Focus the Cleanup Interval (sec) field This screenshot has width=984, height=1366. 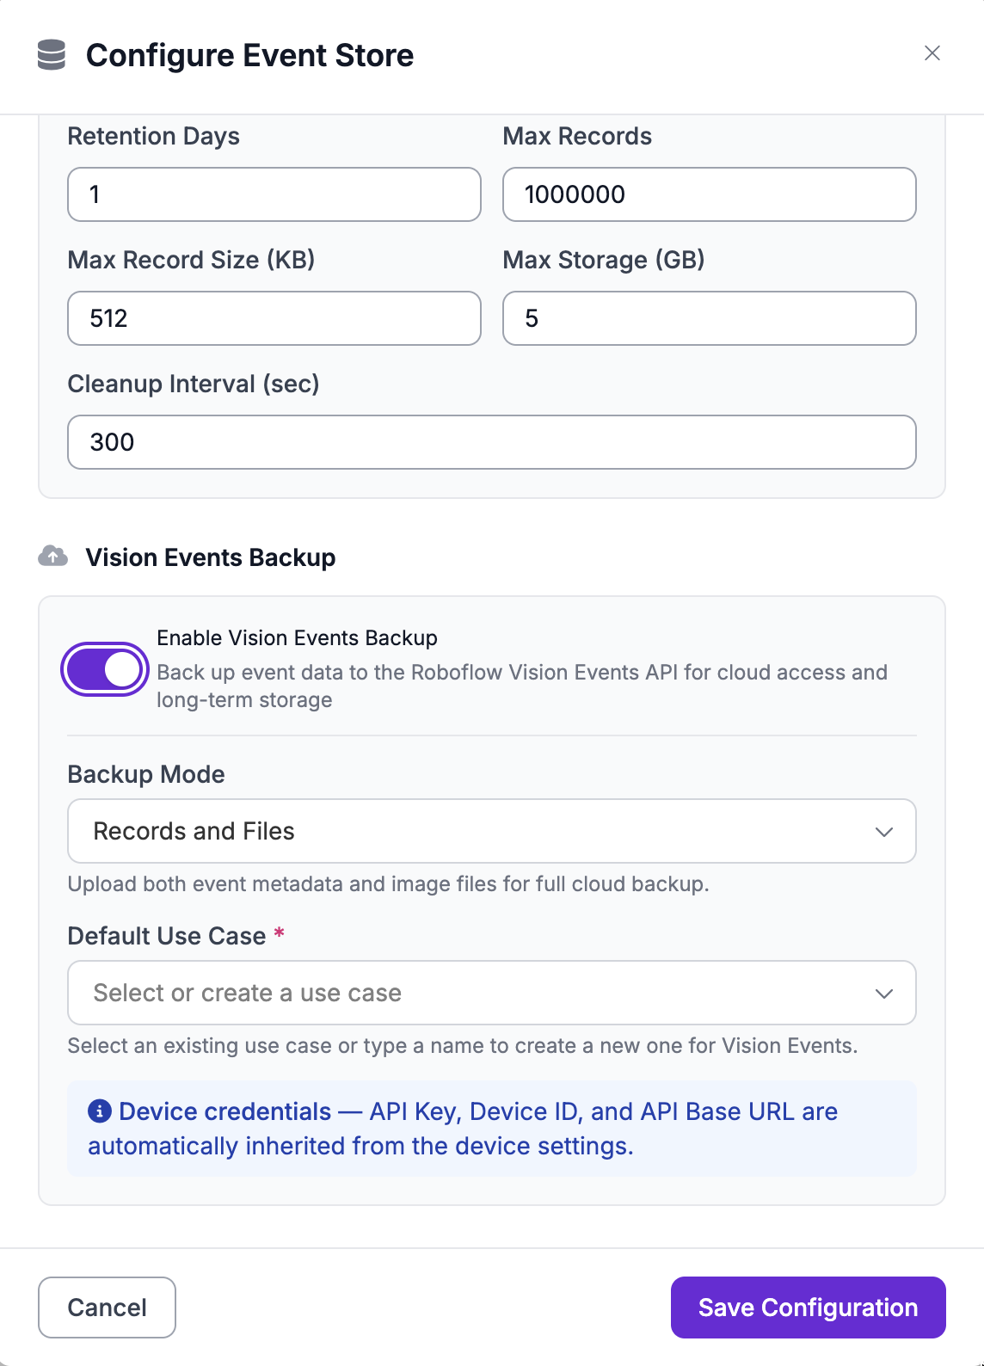[491, 442]
